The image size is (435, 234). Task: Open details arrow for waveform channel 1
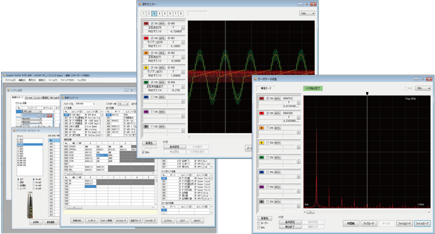pos(183,28)
